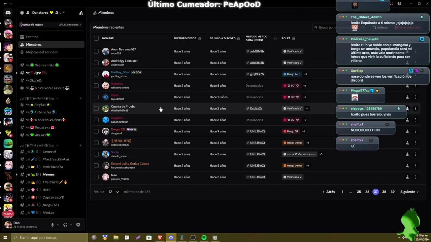Screen dimensions: 431x242
Task: Select checkbox for Sonia member row
Action: 96,154
